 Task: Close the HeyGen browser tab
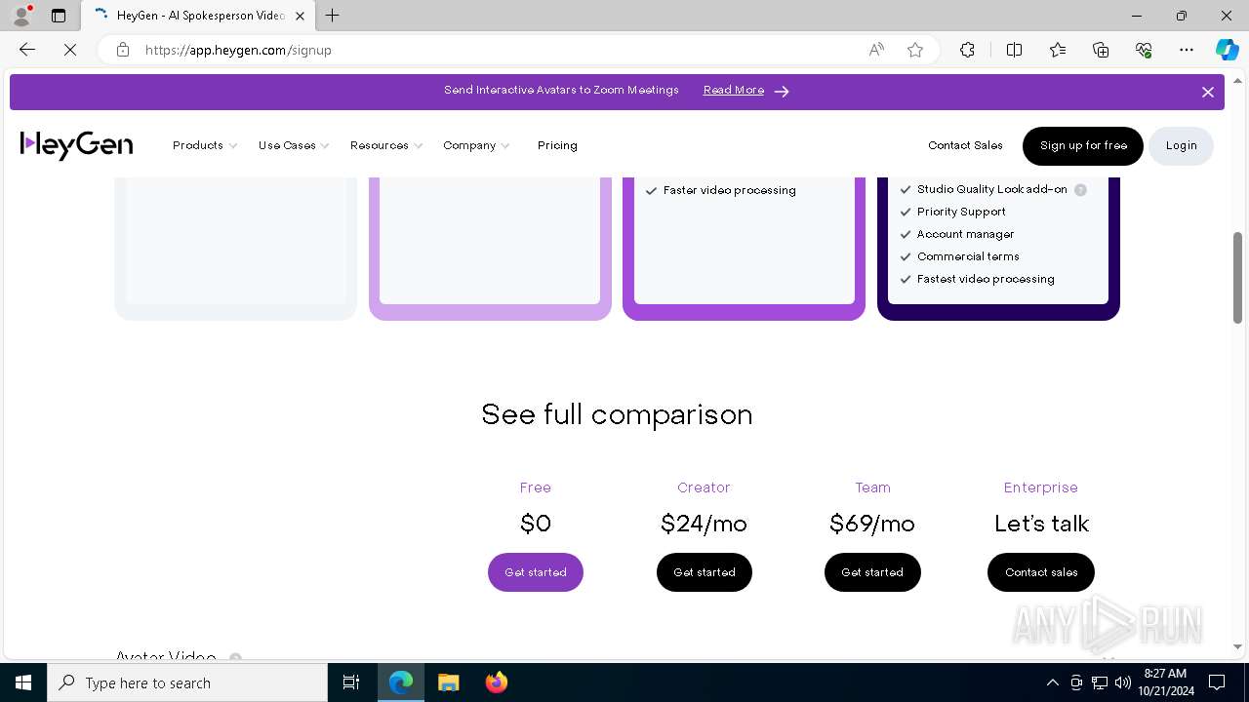tap(300, 16)
